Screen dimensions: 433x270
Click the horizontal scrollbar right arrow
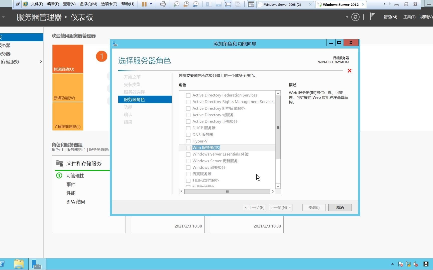[273, 191]
